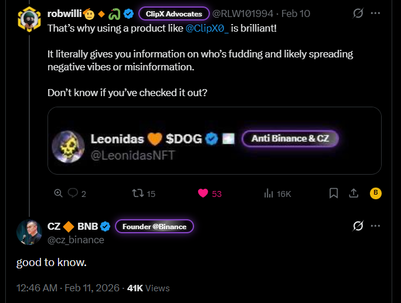This screenshot has width=401, height=303.
Task: Open the more options menu on robwilli's tweet
Action: (x=376, y=13)
